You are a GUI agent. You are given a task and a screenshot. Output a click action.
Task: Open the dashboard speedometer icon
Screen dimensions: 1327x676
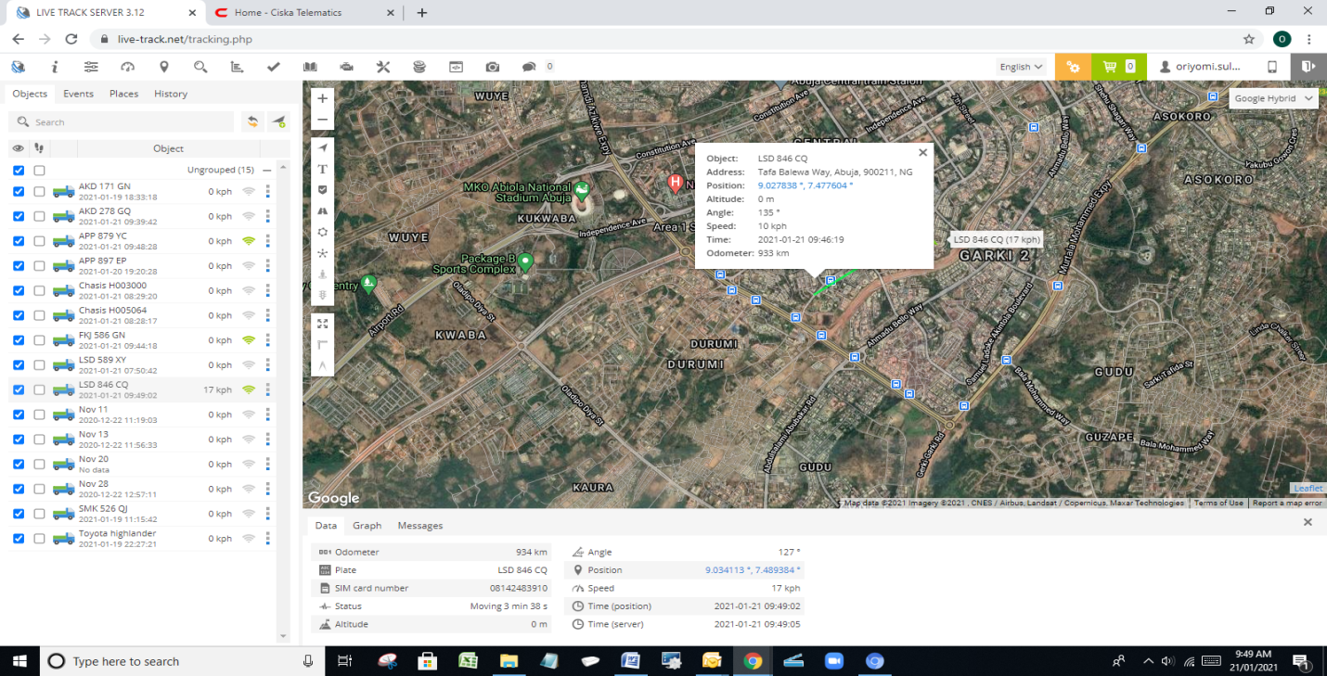pyautogui.click(x=127, y=67)
